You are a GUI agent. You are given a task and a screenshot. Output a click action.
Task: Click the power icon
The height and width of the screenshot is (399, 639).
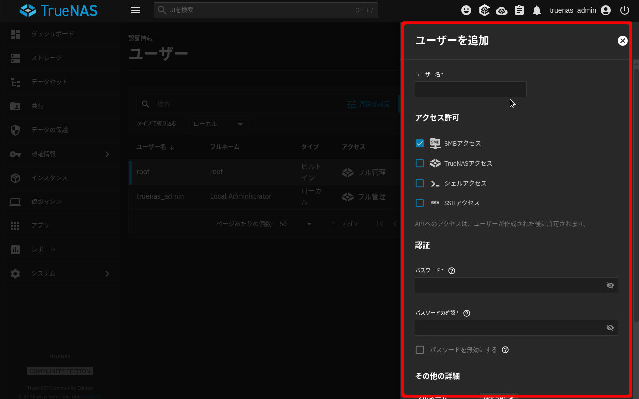coord(625,10)
